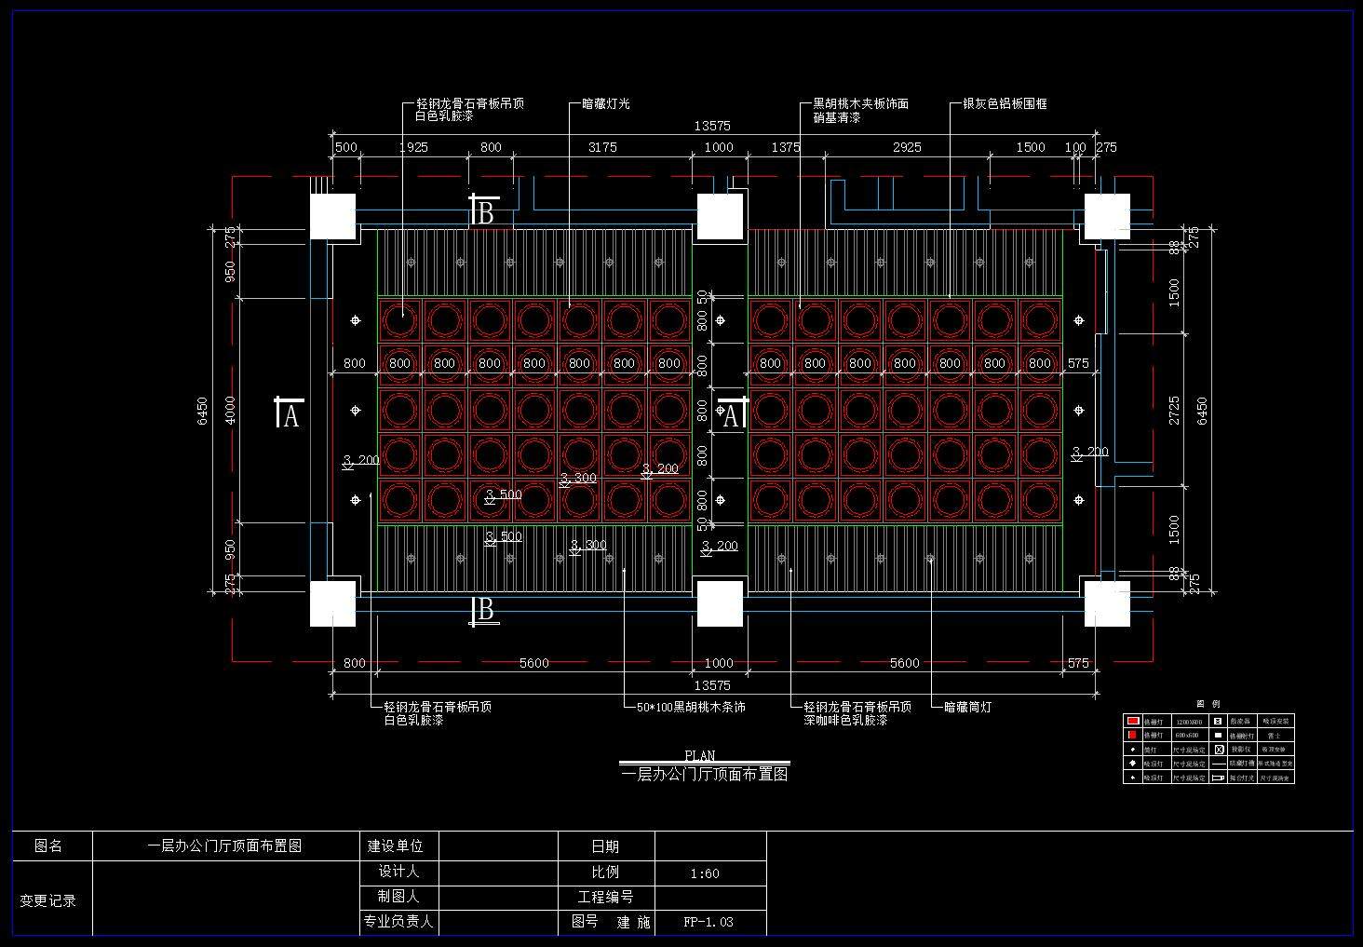Image resolution: width=1363 pixels, height=947 pixels.
Task: Select the section mark B below the plan
Action: coord(484,610)
